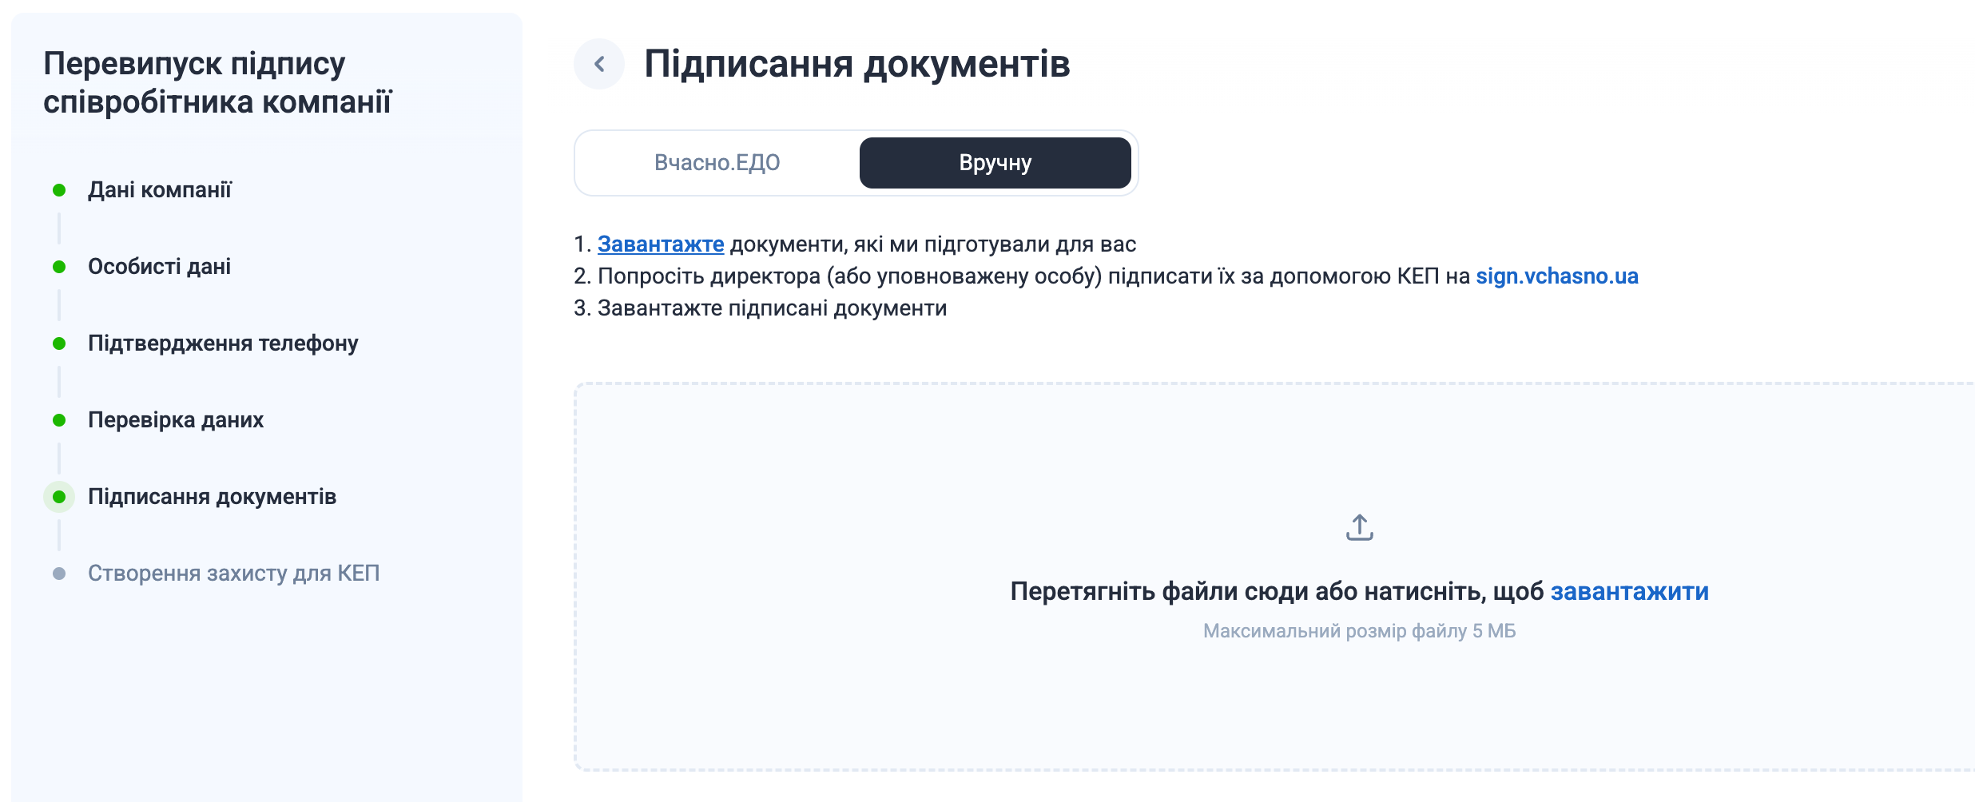Click the upload arrow icon in dropzone

[x=1359, y=527]
